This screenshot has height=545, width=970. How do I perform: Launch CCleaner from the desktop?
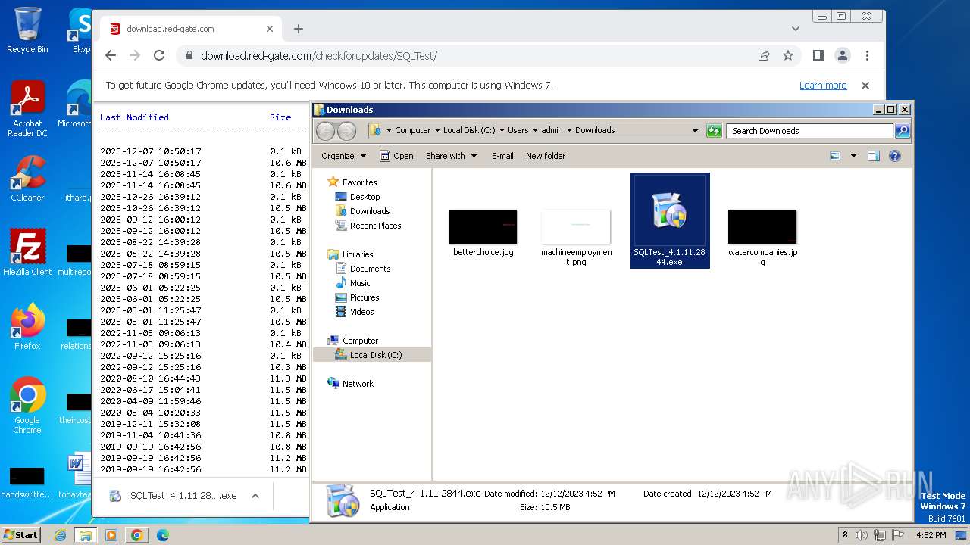pyautogui.click(x=27, y=179)
